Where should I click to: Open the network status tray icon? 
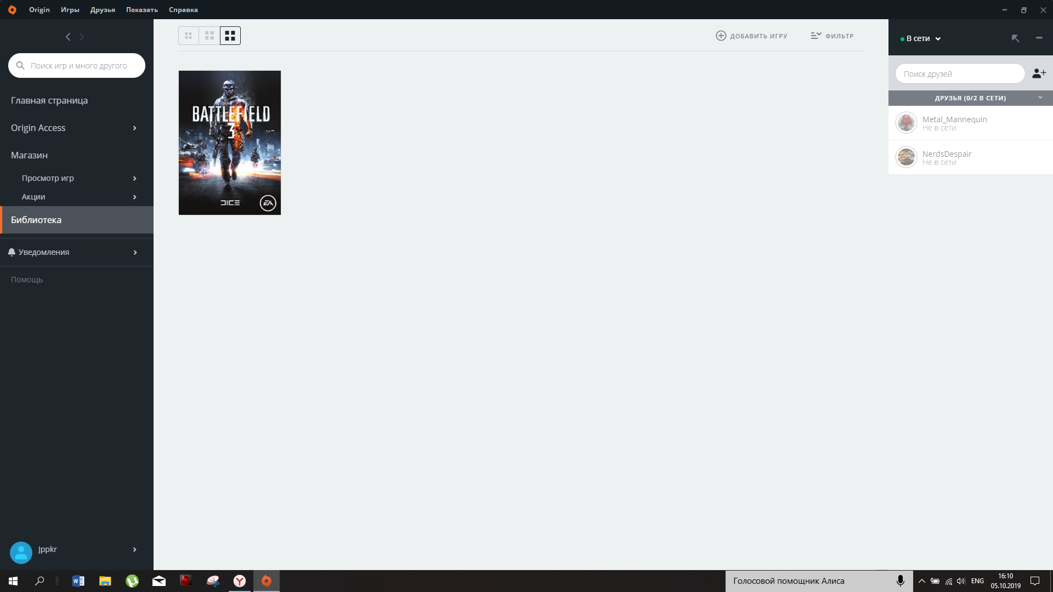(x=948, y=581)
